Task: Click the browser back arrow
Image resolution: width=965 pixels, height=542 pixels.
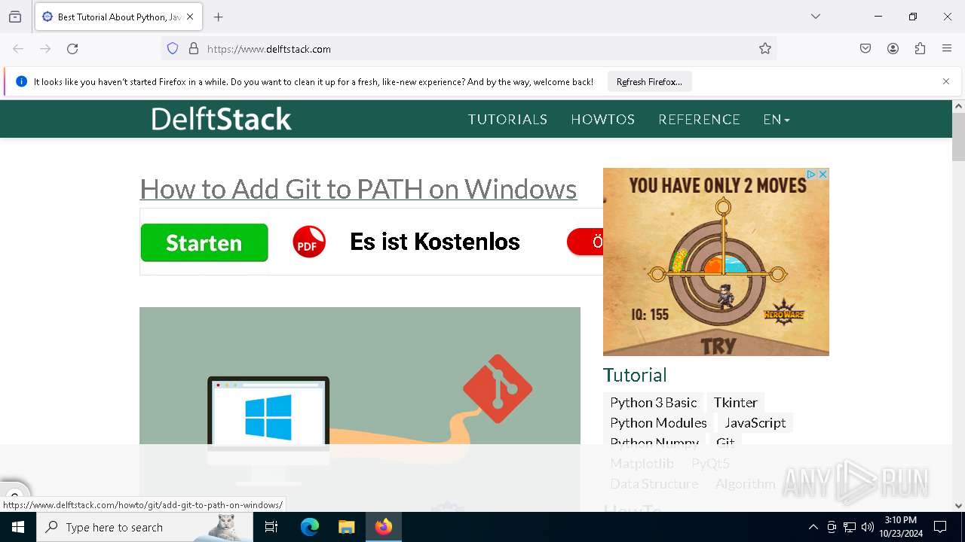Action: pos(18,49)
